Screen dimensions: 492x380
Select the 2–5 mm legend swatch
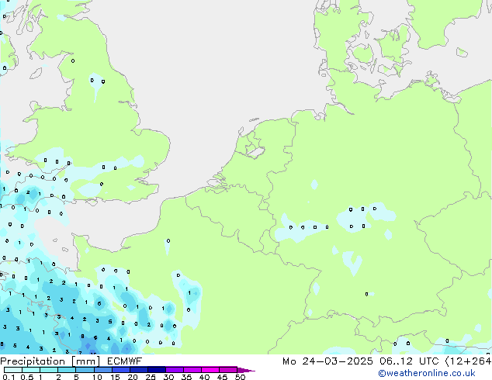pos(67,370)
